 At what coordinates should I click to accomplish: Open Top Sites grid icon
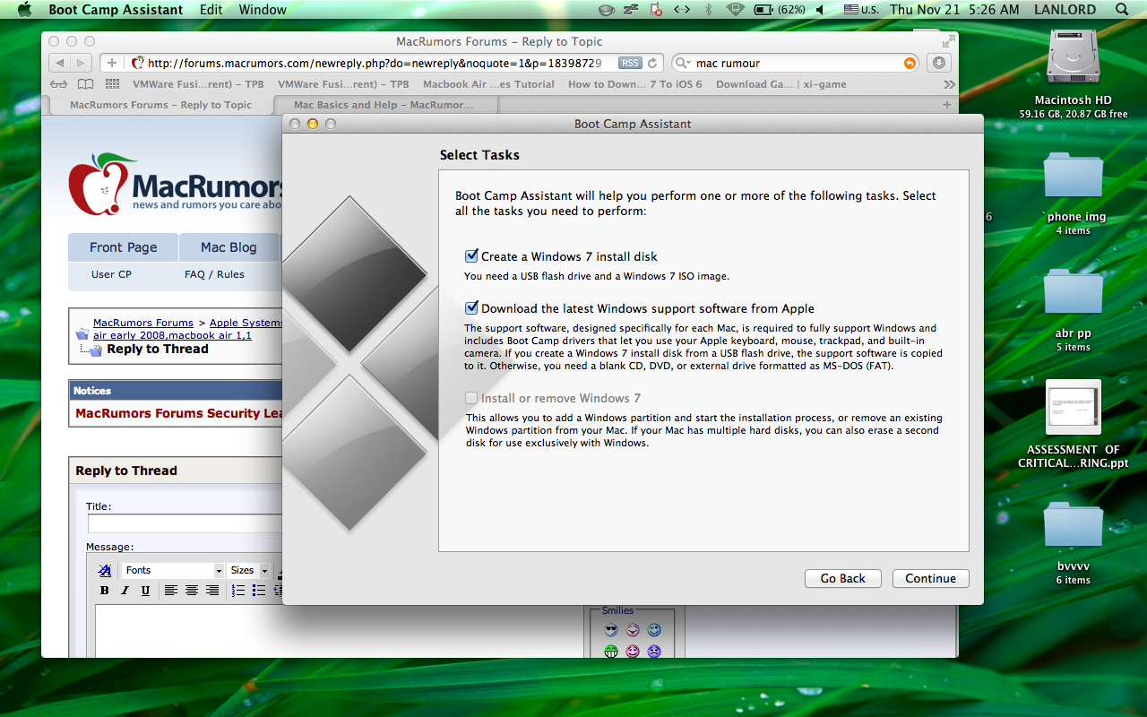[x=112, y=84]
